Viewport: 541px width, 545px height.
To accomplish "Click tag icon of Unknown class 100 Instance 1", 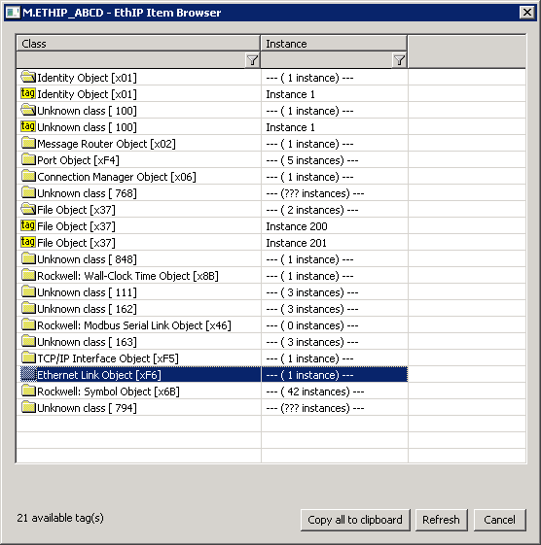I will [28, 126].
